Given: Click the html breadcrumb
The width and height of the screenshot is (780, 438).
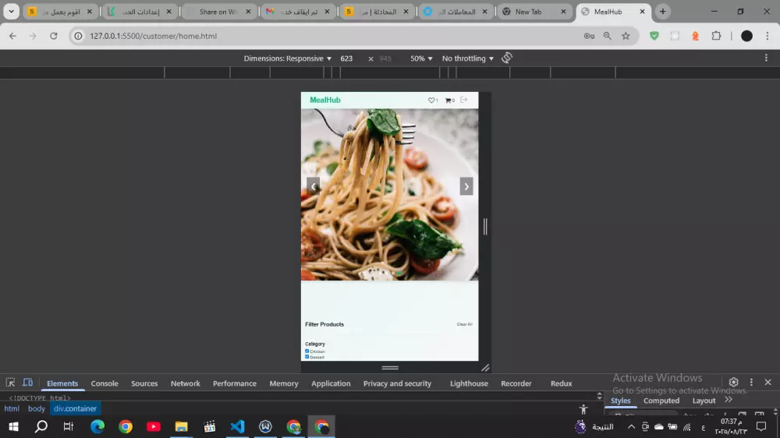Looking at the screenshot, I should pyautogui.click(x=12, y=408).
